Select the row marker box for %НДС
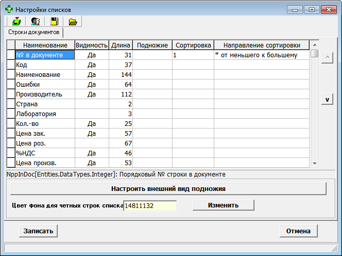Viewport: 342px width, 256px height. pyautogui.click(x=10, y=153)
